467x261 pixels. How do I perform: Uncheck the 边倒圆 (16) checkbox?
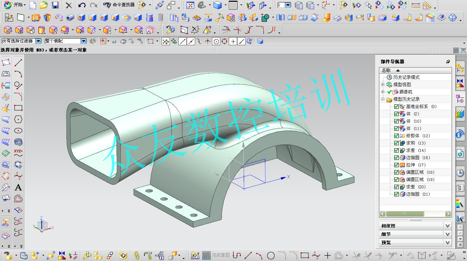pos(396,158)
